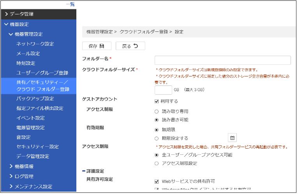Viewport: 298px width, 194px height.
Task: Click the 設定 breadcrumb text
Action: click(x=179, y=31)
